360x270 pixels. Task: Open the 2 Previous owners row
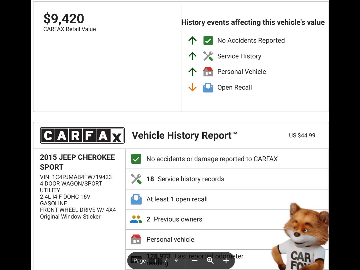[x=227, y=219]
